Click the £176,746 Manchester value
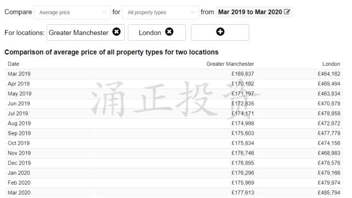The width and height of the screenshot is (352, 198). 243,153
